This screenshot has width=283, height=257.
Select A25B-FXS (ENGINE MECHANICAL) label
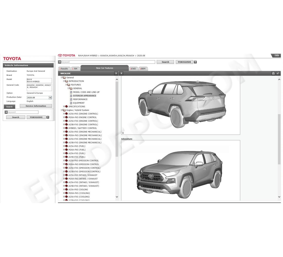(85, 142)
